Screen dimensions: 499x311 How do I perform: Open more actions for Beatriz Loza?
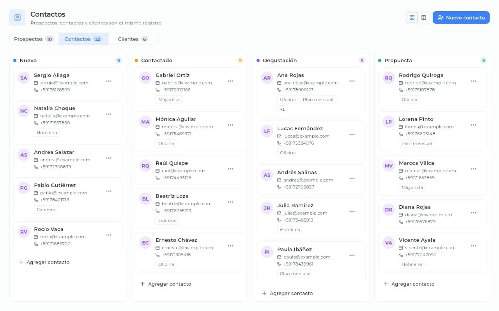click(230, 202)
